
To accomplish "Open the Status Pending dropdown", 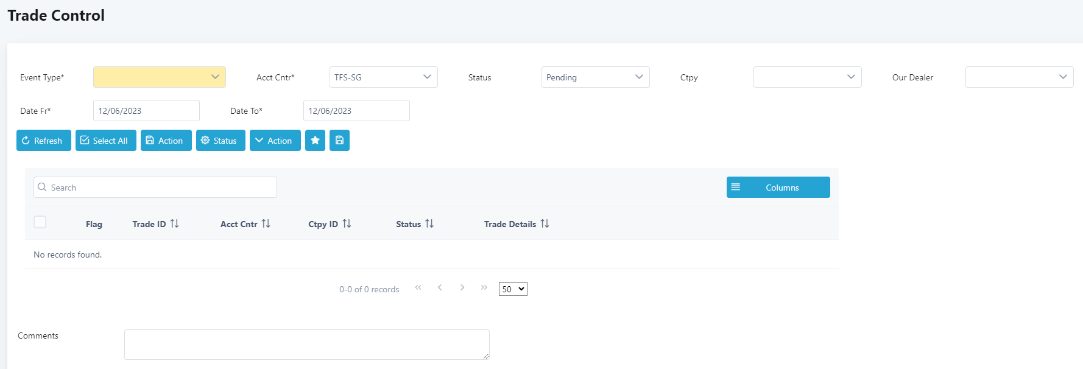I will [x=595, y=77].
